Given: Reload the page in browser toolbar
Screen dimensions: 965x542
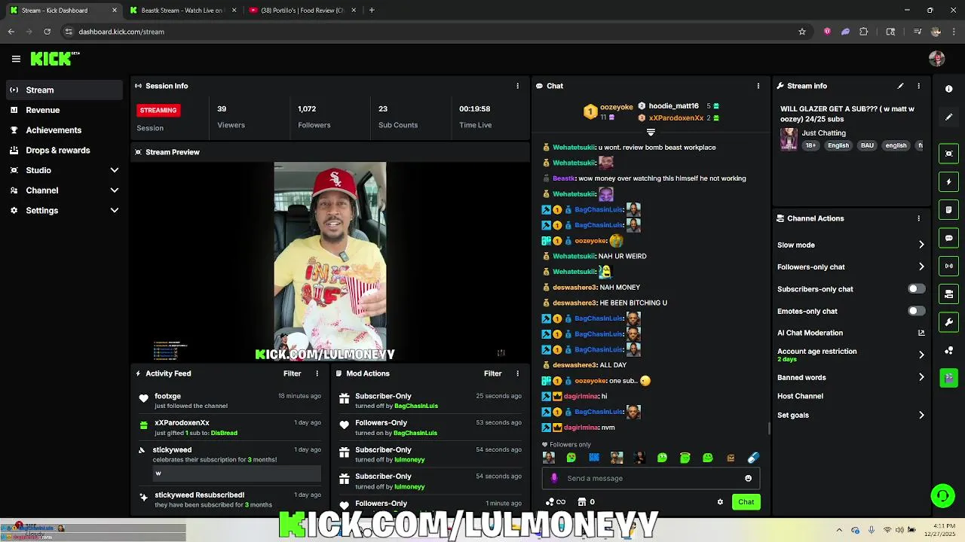Looking at the screenshot, I should (47, 32).
